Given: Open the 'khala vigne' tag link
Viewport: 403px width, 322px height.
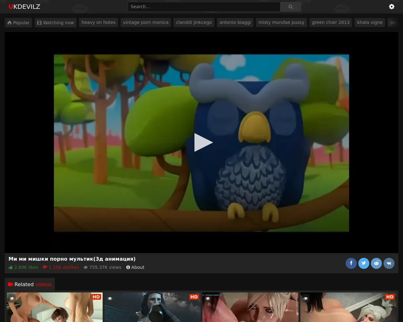Looking at the screenshot, I should point(370,22).
